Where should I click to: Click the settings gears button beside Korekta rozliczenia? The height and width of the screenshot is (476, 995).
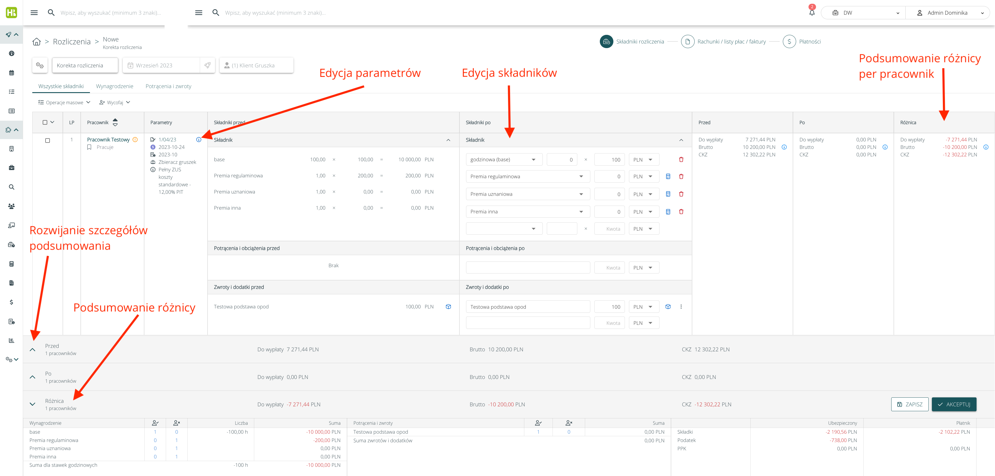point(40,65)
